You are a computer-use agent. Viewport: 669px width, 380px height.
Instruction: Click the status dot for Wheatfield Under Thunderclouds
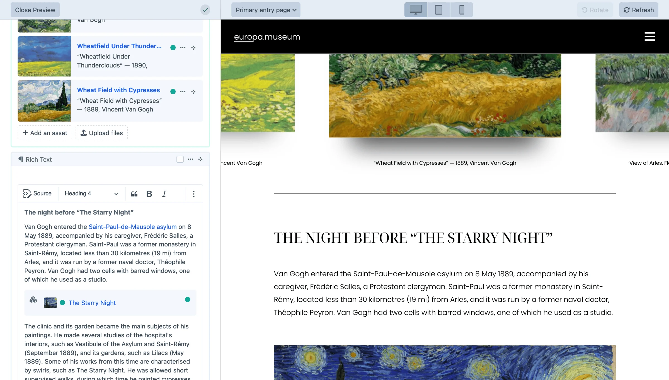point(173,48)
